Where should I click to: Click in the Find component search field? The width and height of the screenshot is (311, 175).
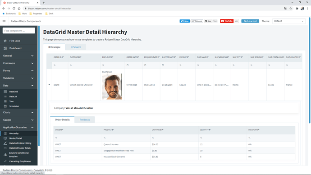(x=18, y=31)
